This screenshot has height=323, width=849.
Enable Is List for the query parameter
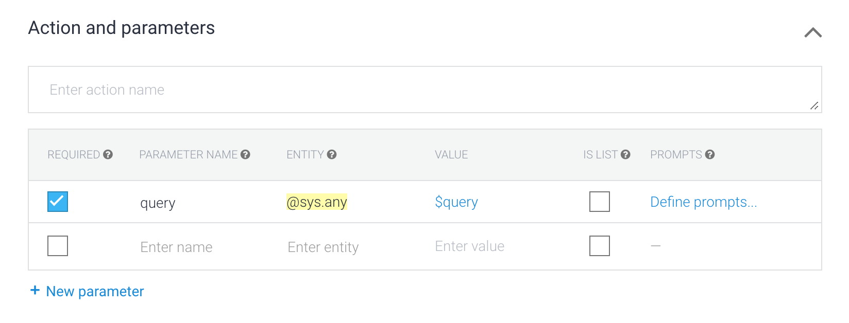(x=599, y=202)
